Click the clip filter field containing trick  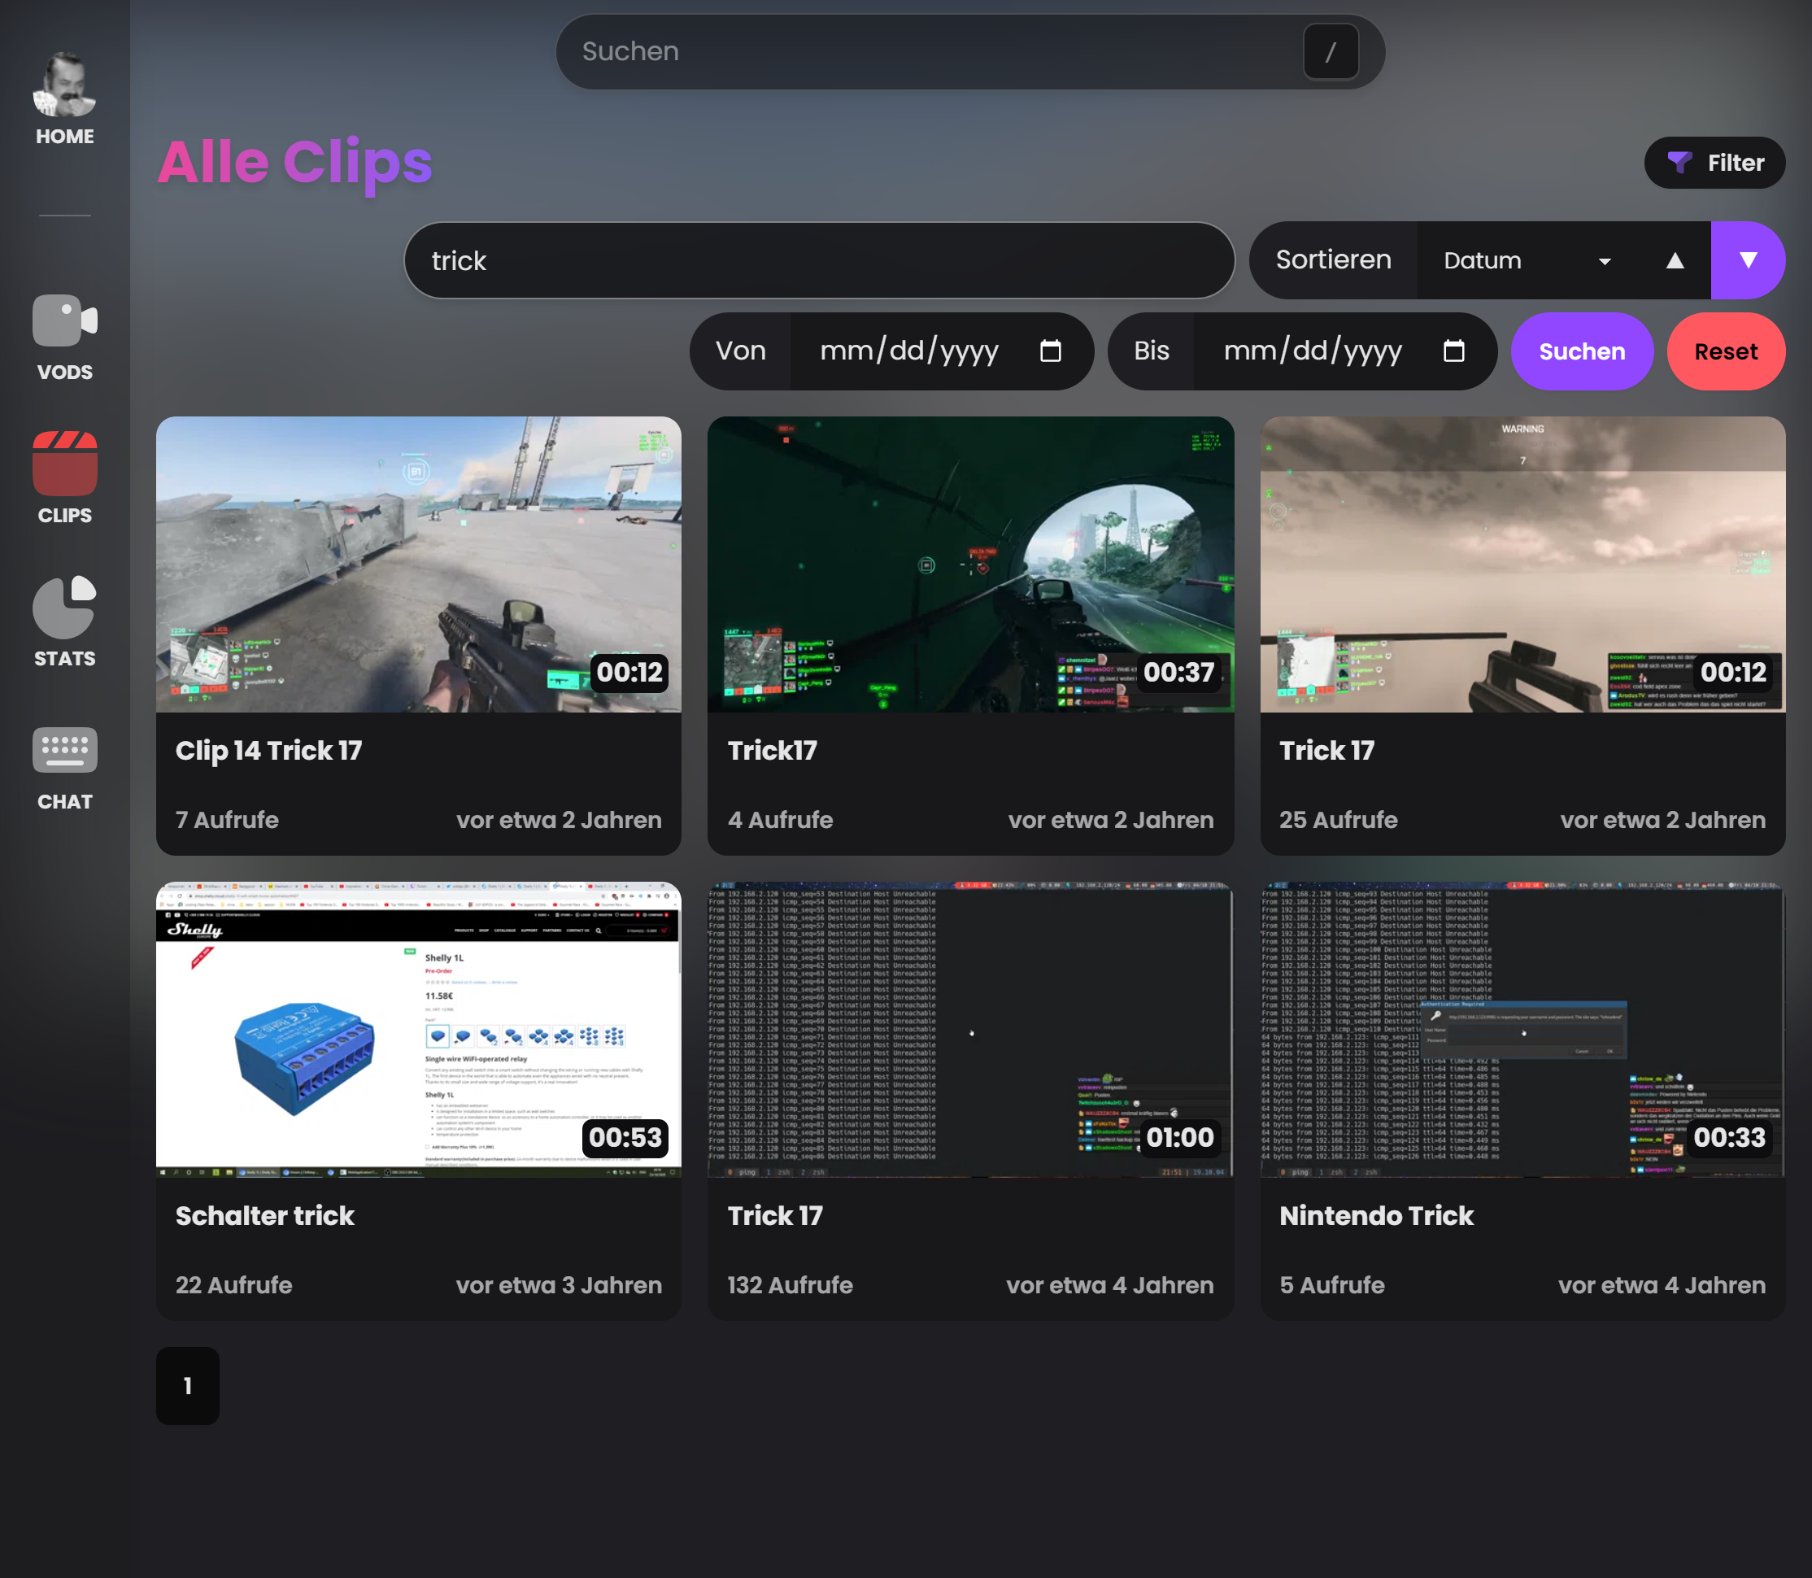point(819,260)
